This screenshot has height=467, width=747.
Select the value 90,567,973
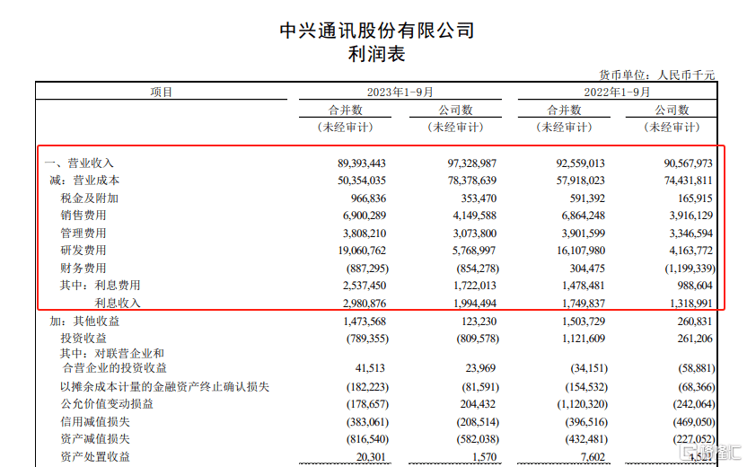point(689,163)
